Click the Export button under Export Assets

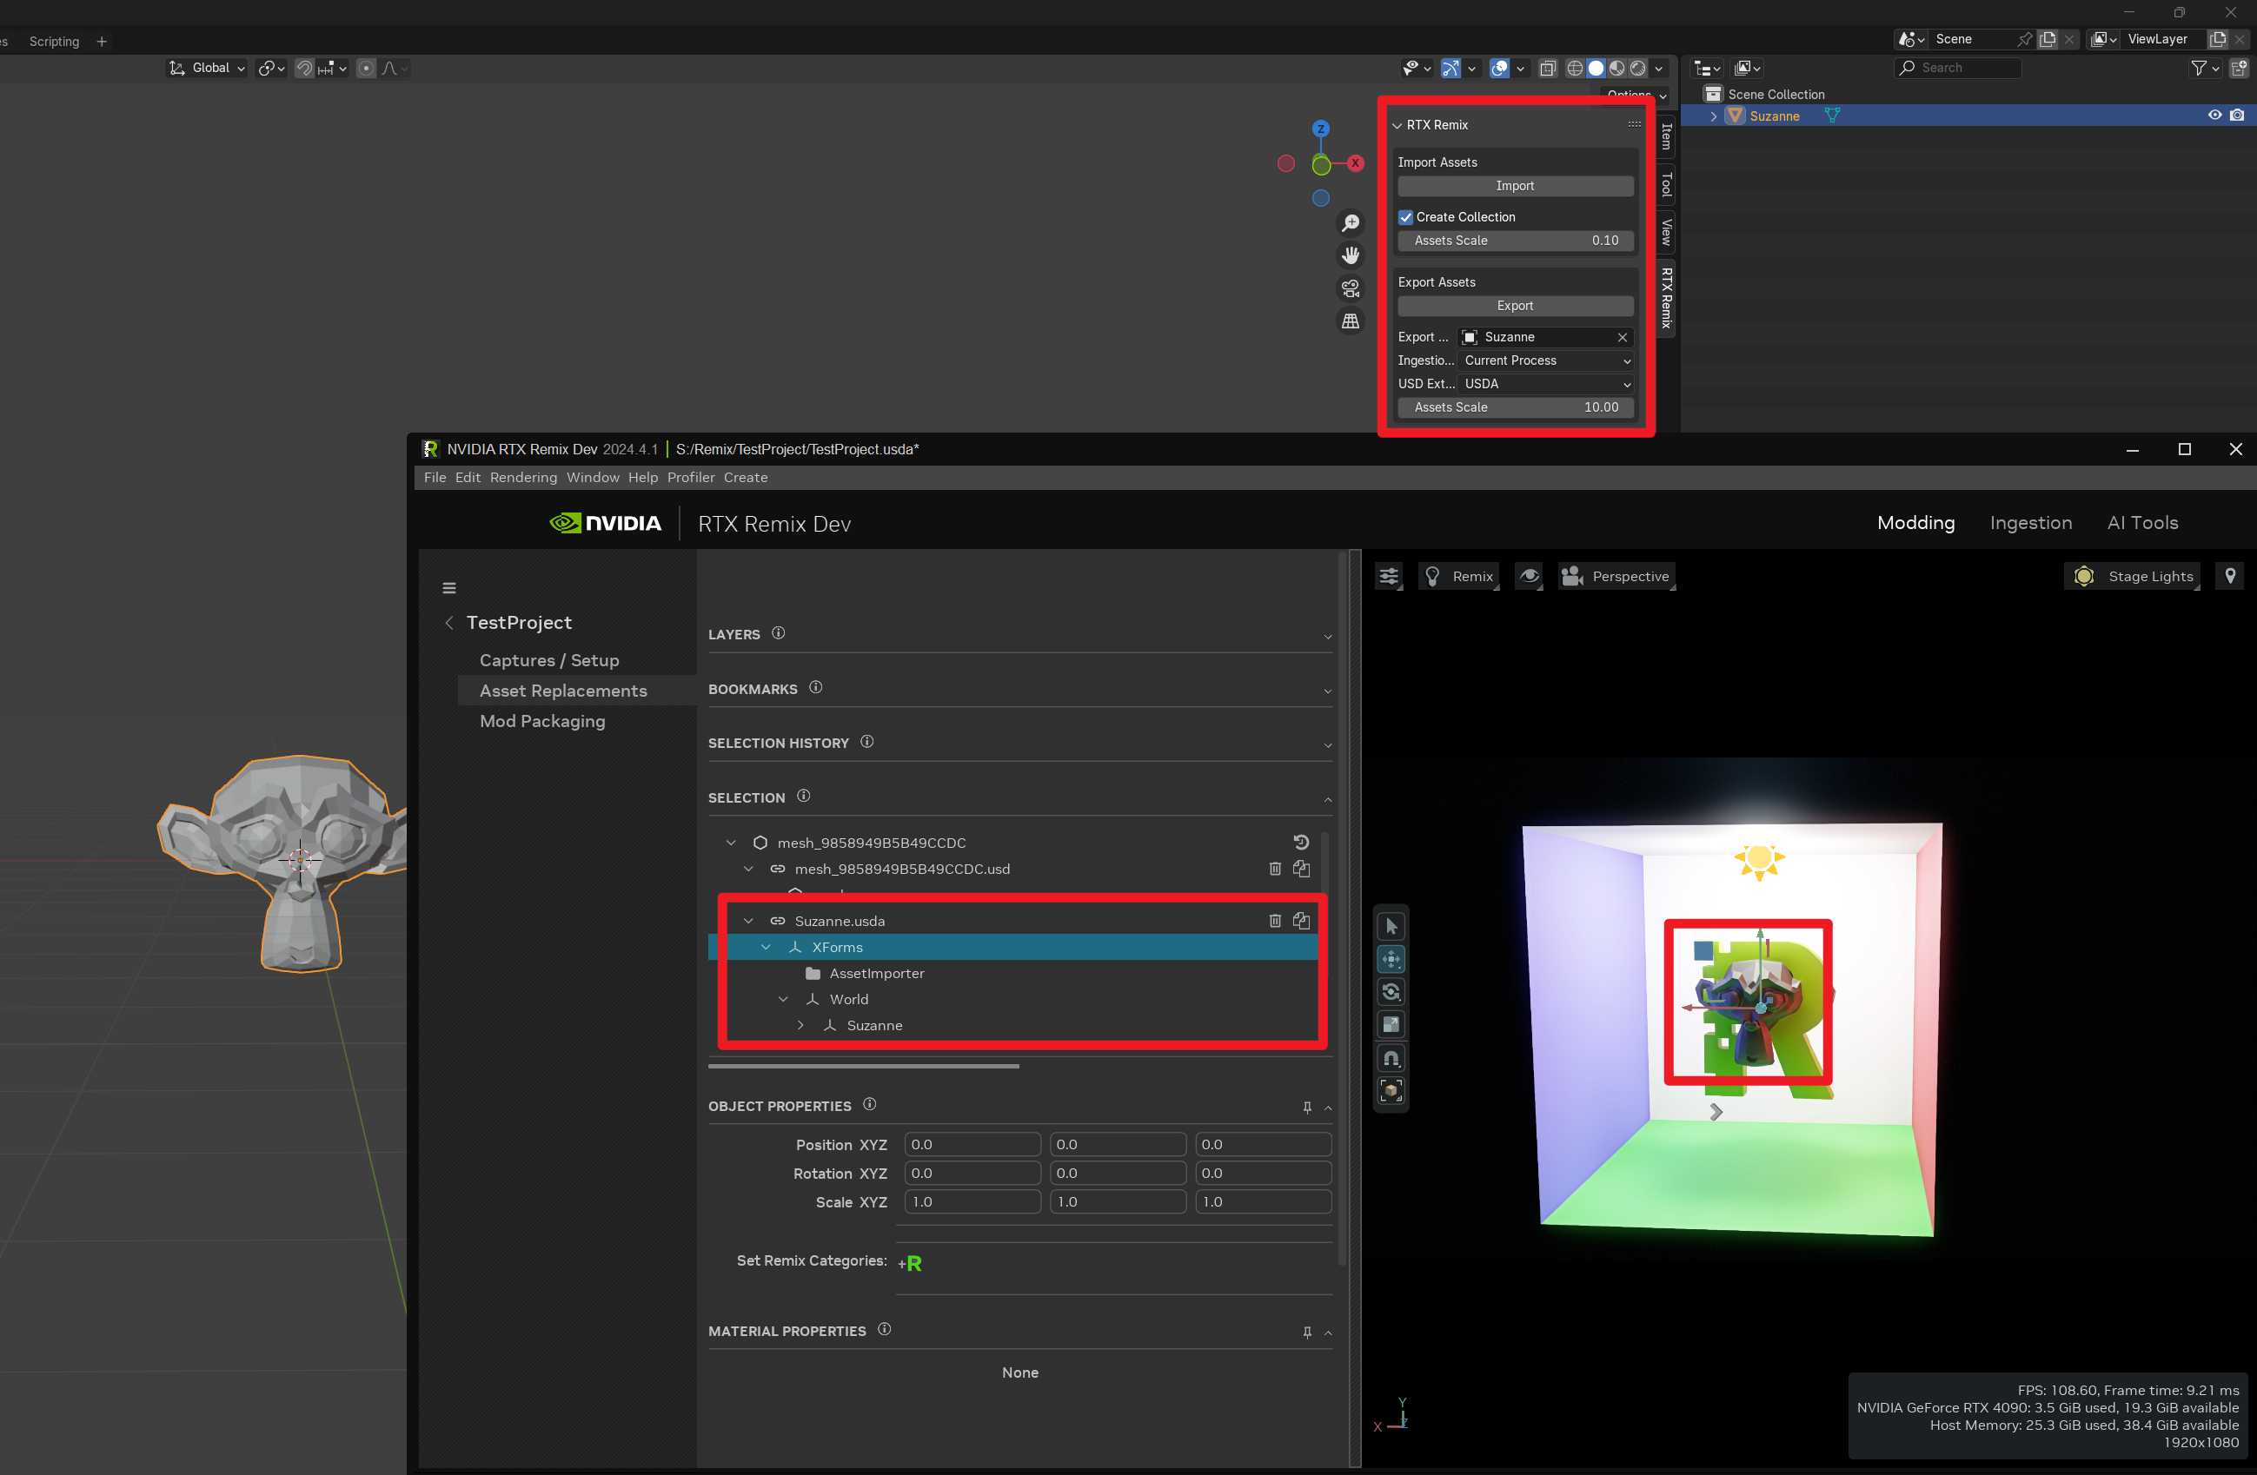(x=1515, y=305)
